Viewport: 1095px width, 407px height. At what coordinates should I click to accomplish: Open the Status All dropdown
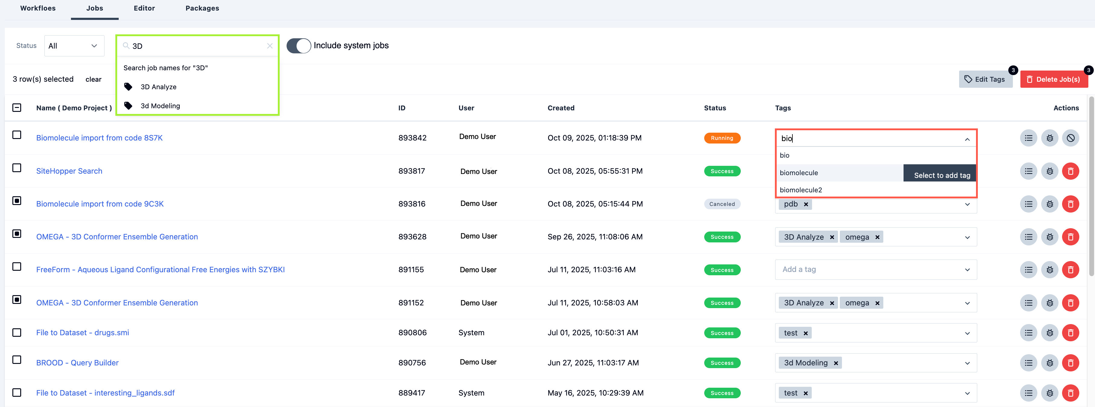74,46
